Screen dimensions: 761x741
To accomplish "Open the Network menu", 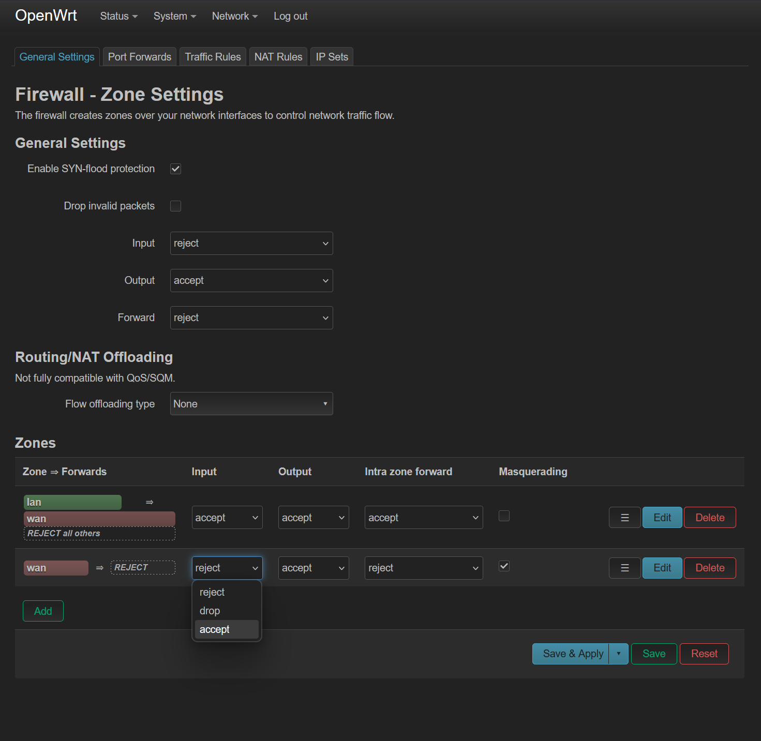I will pos(235,16).
